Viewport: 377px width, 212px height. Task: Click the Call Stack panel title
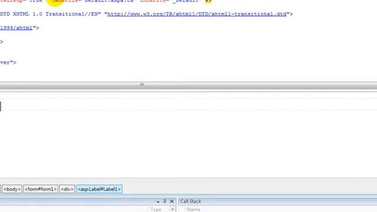coord(190,201)
